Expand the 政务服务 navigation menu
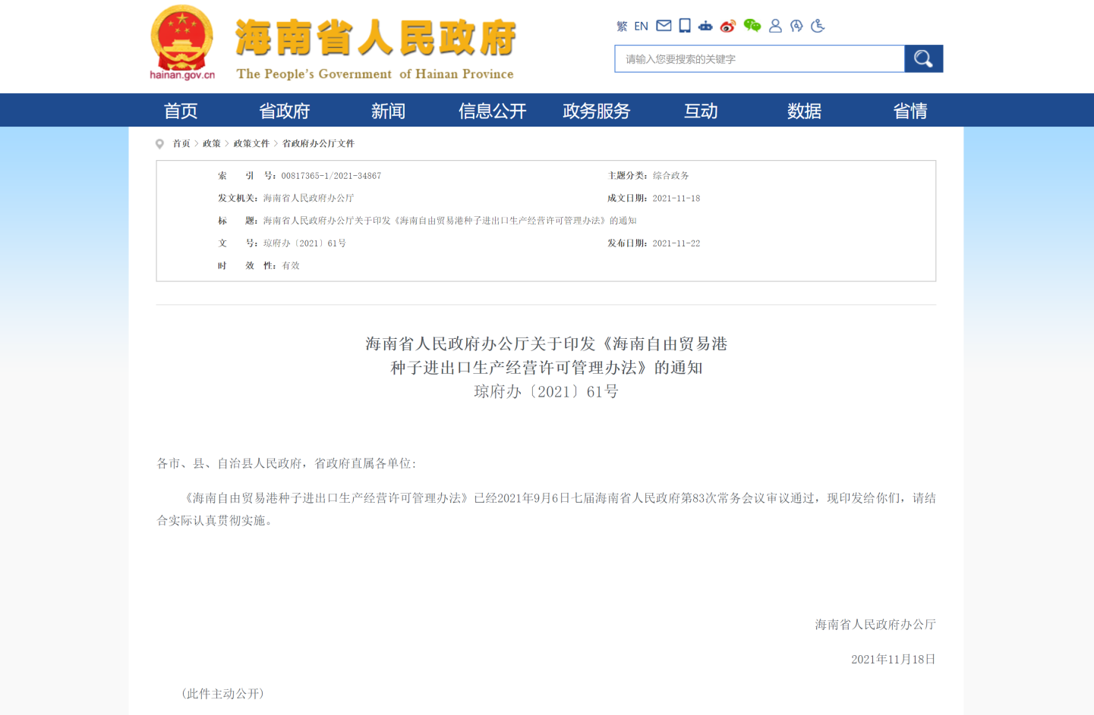Image resolution: width=1094 pixels, height=715 pixels. [596, 111]
